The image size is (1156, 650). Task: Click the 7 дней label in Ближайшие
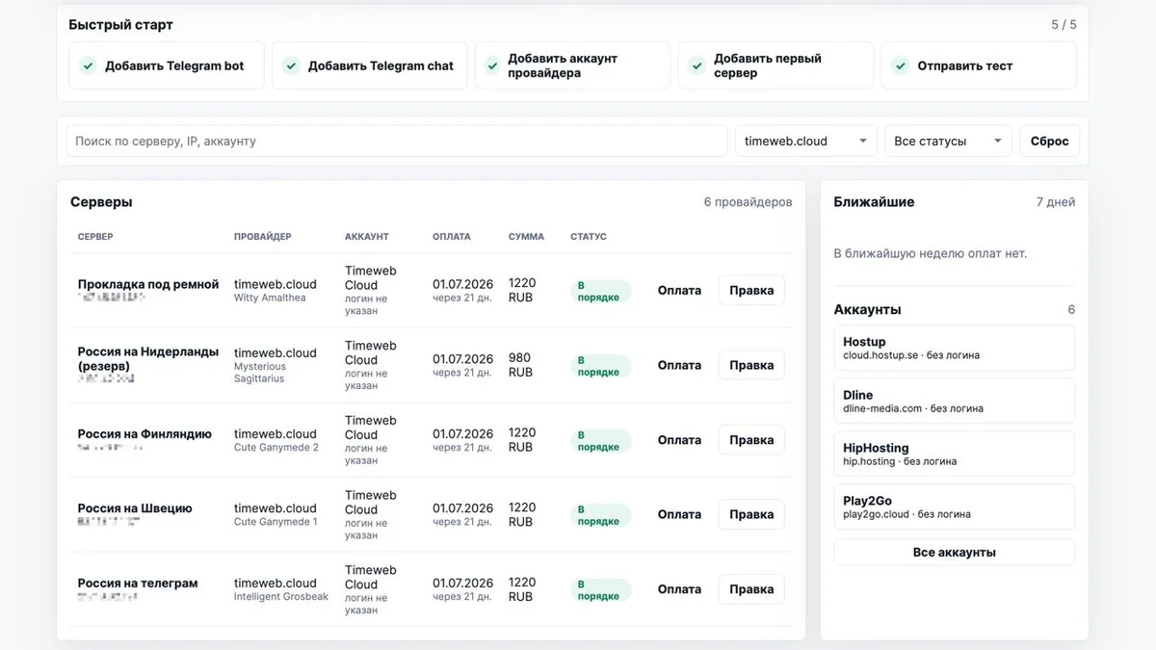point(1056,202)
